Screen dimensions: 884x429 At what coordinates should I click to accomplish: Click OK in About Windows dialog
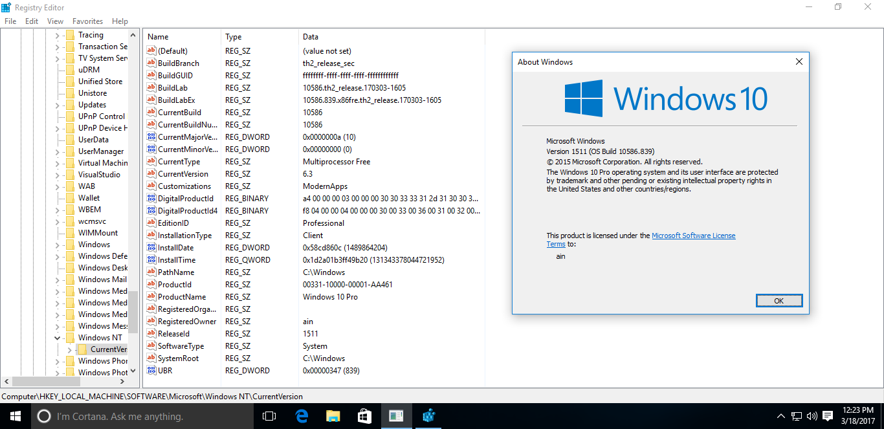point(779,301)
